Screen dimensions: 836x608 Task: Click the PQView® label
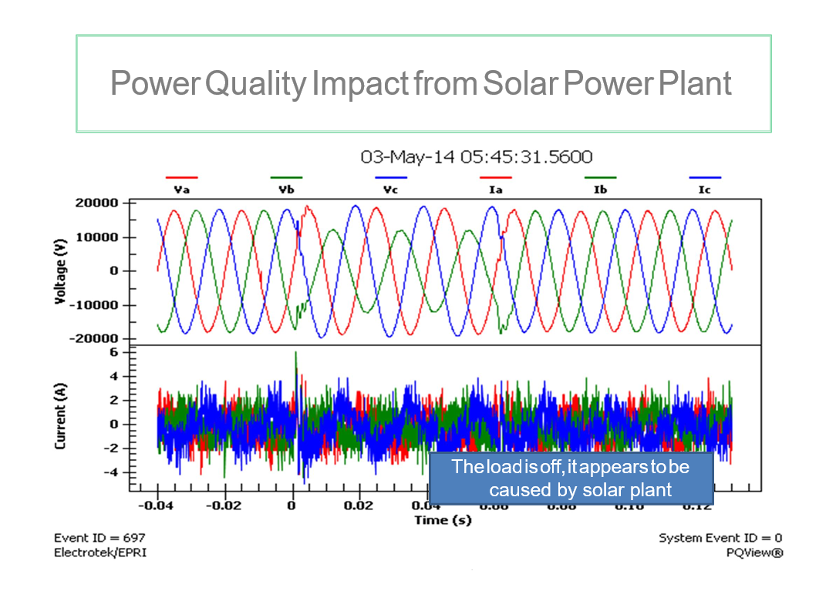(x=753, y=553)
